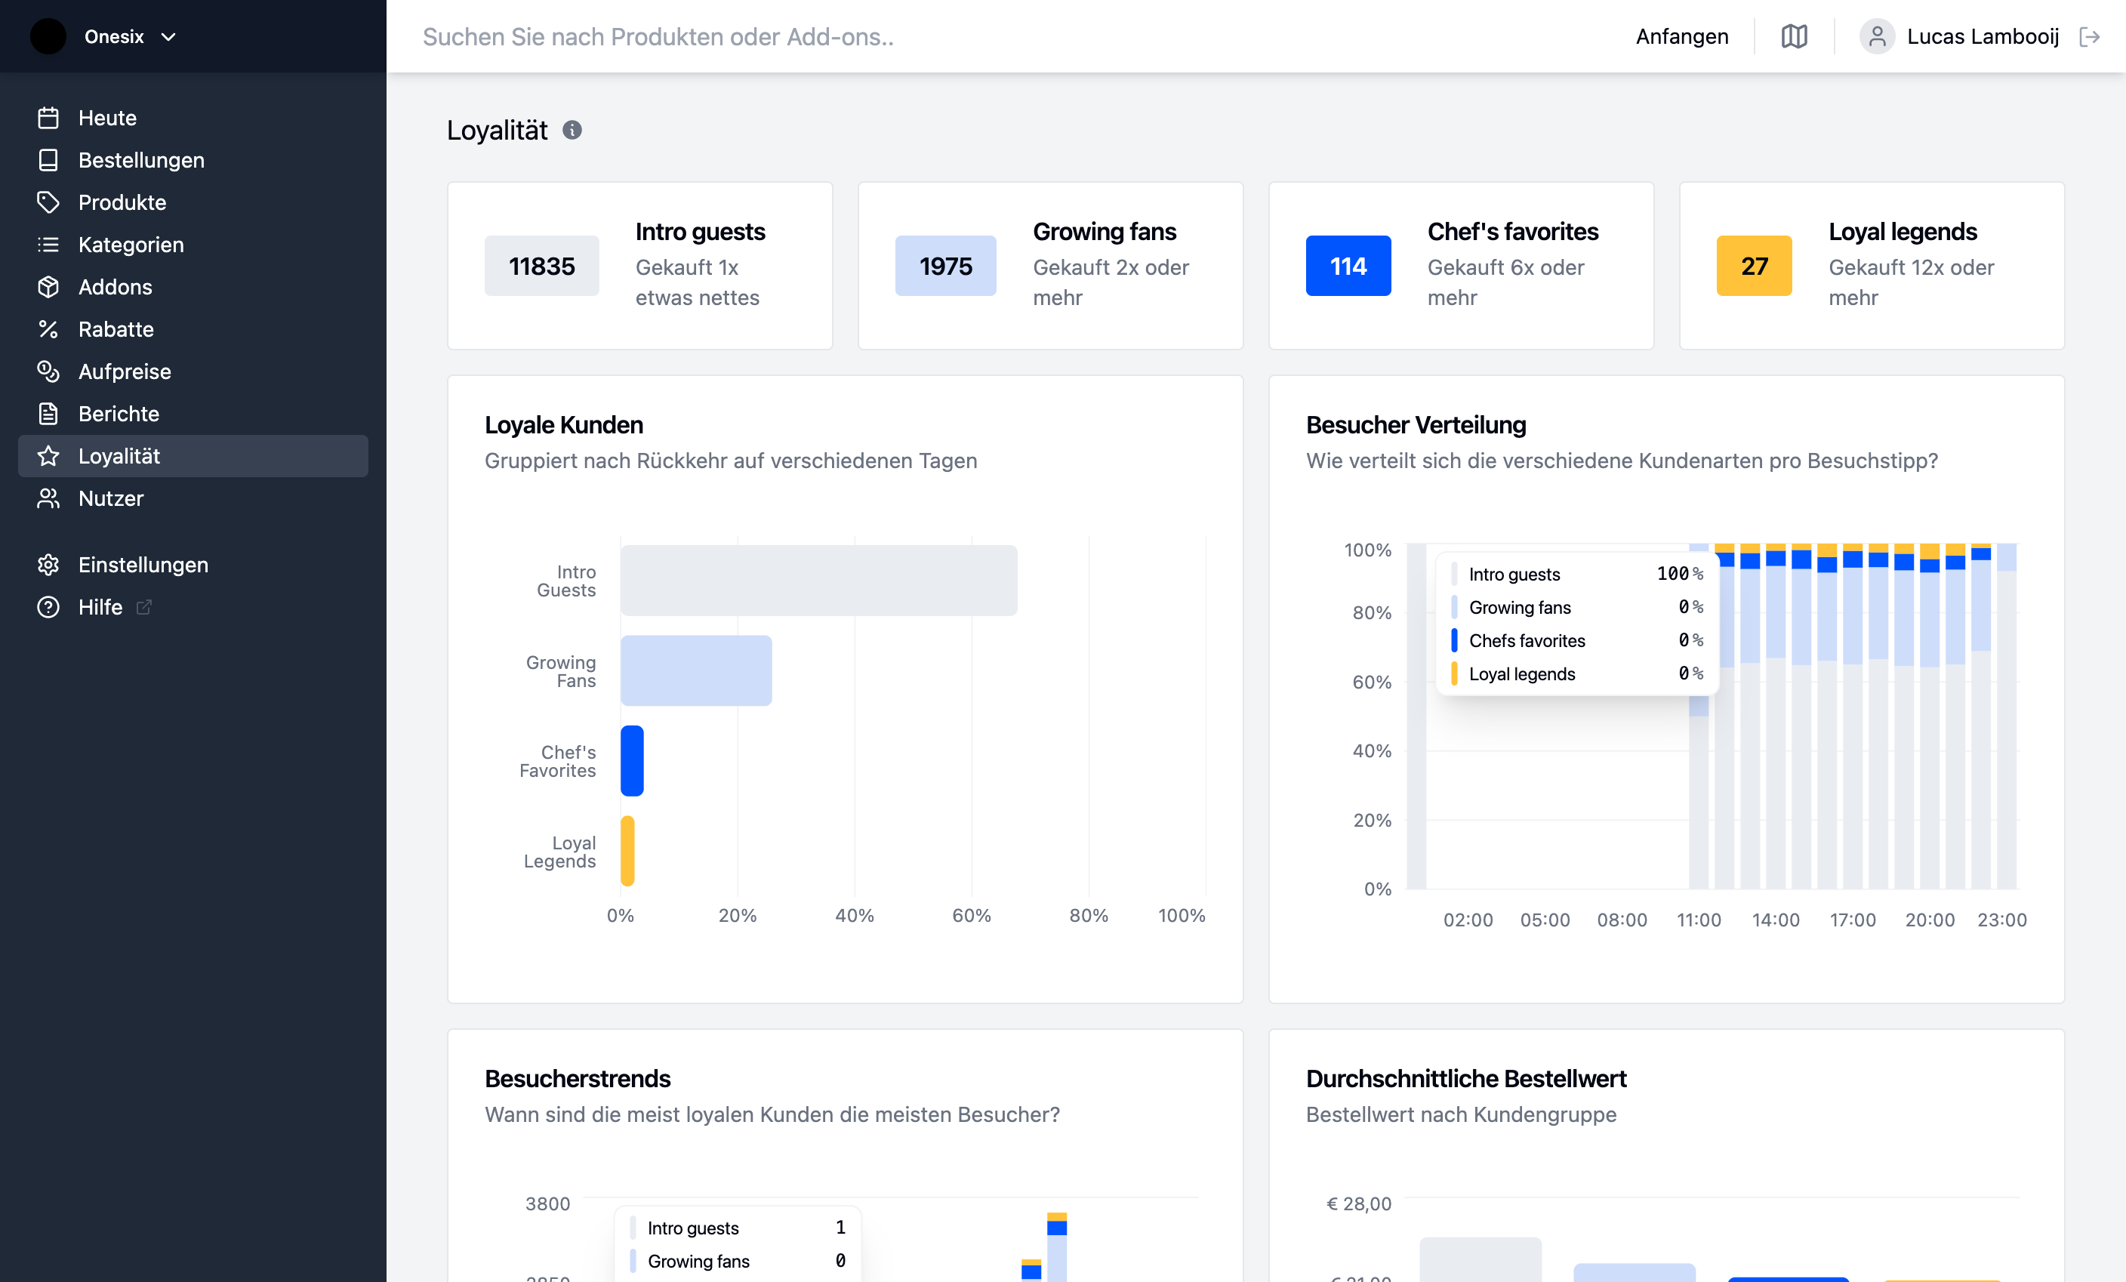Click the info icon beside Loyalität heading
Screen dimensions: 2126x1282
[x=572, y=131]
